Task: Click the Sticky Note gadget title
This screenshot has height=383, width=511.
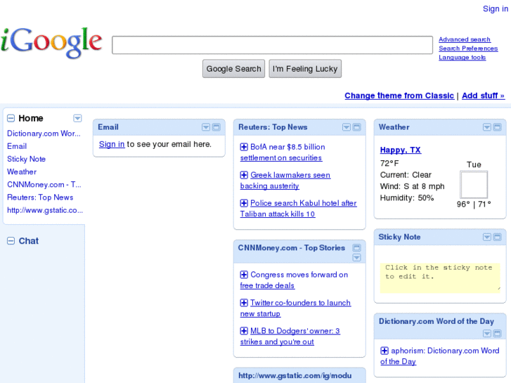Action: click(399, 237)
